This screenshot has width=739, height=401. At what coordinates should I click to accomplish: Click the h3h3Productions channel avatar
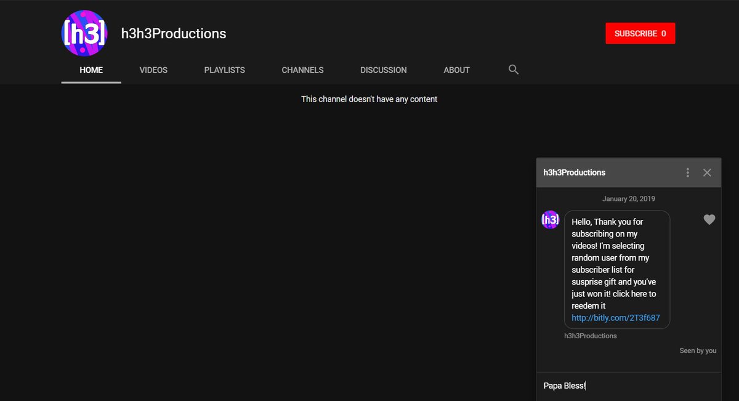84,33
